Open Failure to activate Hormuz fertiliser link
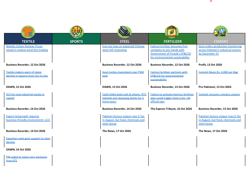Screen dimensions: 251x175 (172, 98)
